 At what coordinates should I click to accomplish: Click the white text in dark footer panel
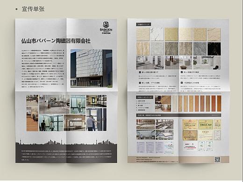(x=66, y=155)
